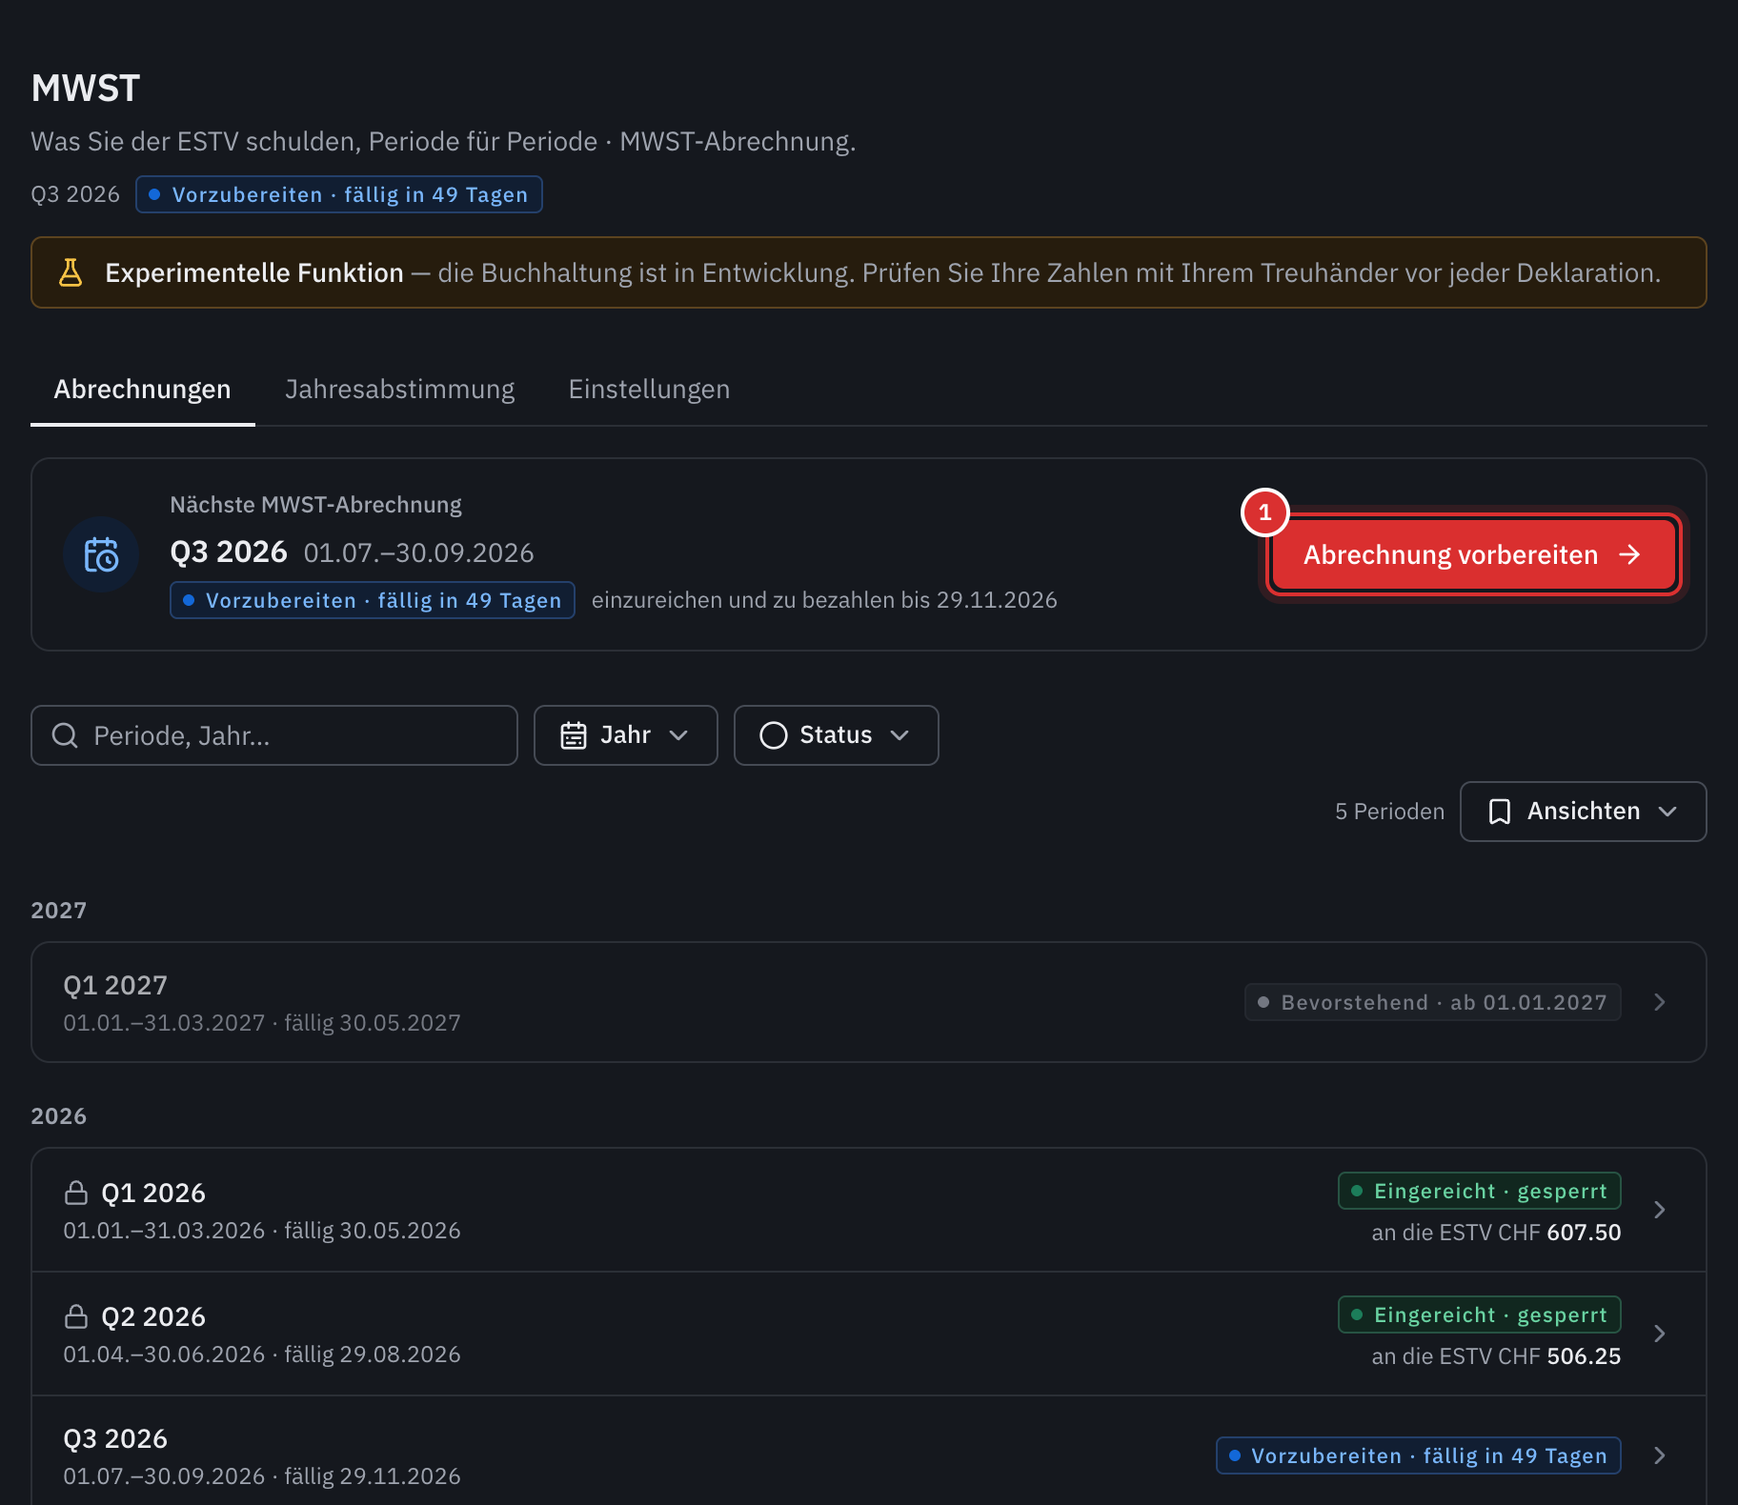Click the date range 01.07.–30.09.2026 in the card
1738x1505 pixels.
coord(418,552)
